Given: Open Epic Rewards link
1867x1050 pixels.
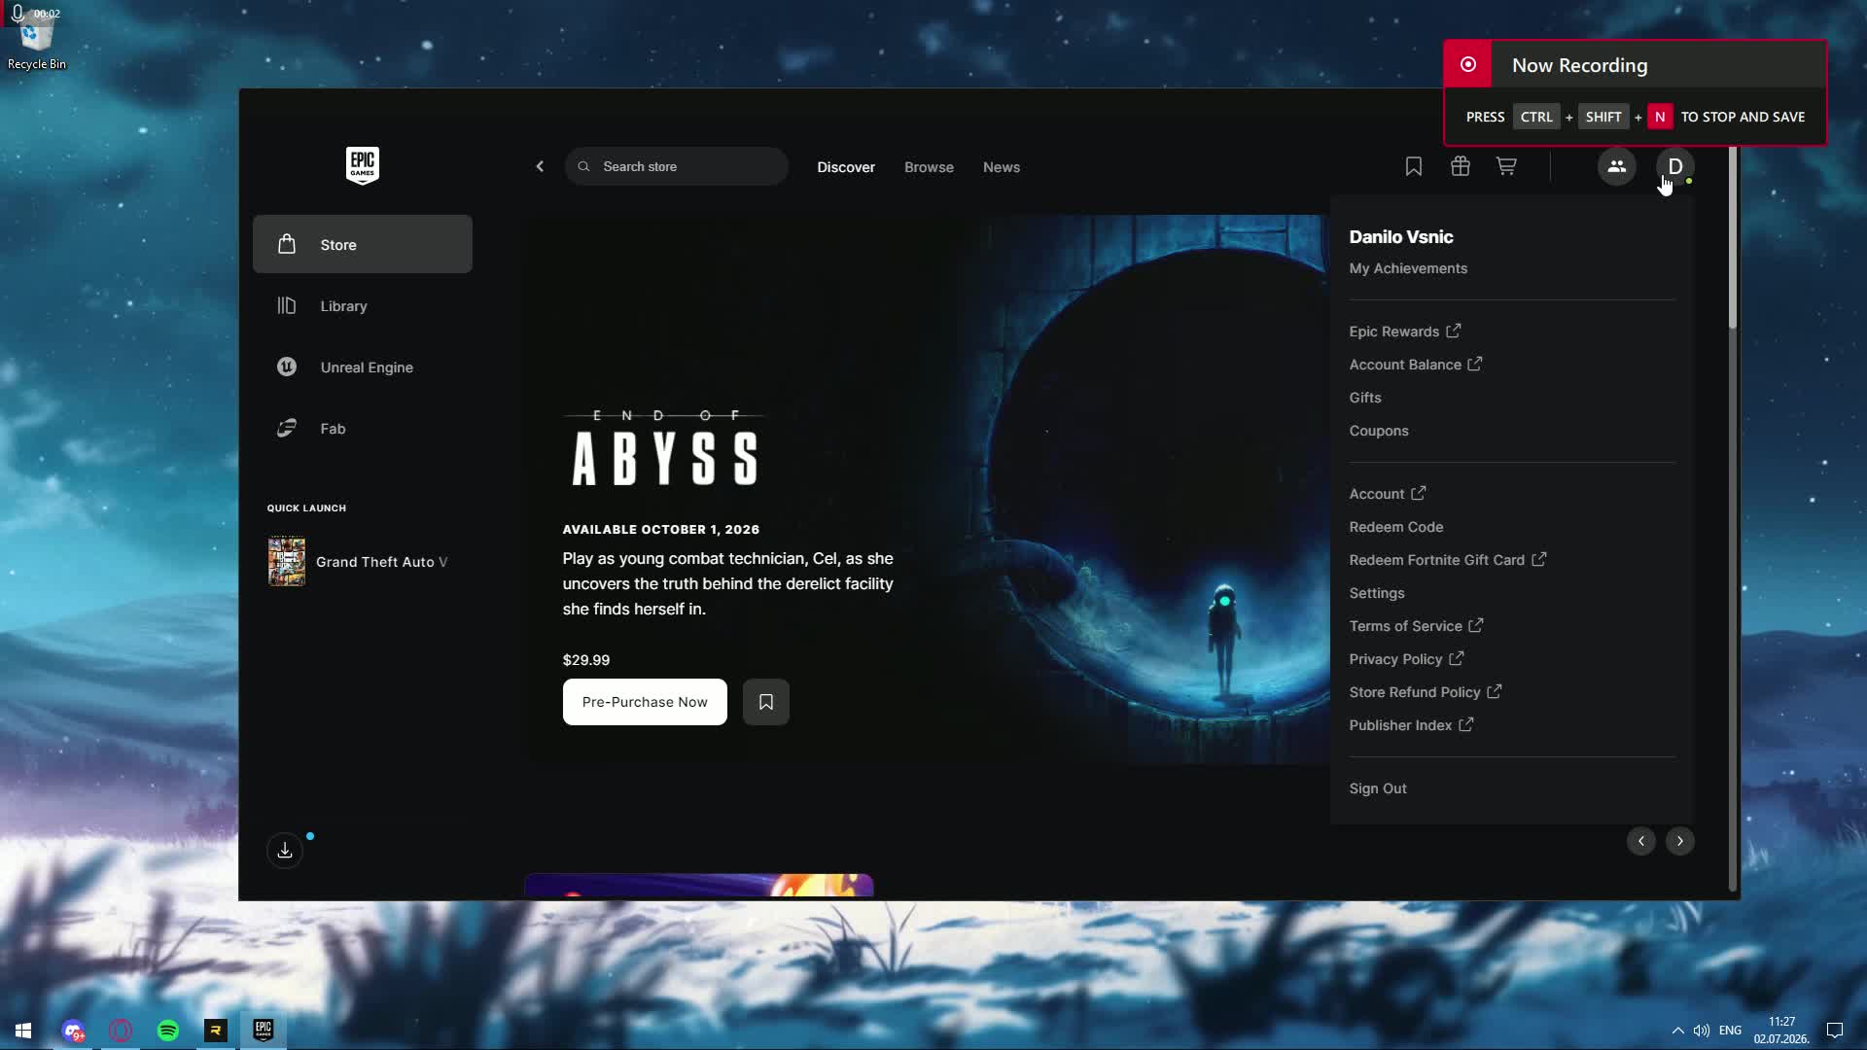Looking at the screenshot, I should pyautogui.click(x=1404, y=332).
